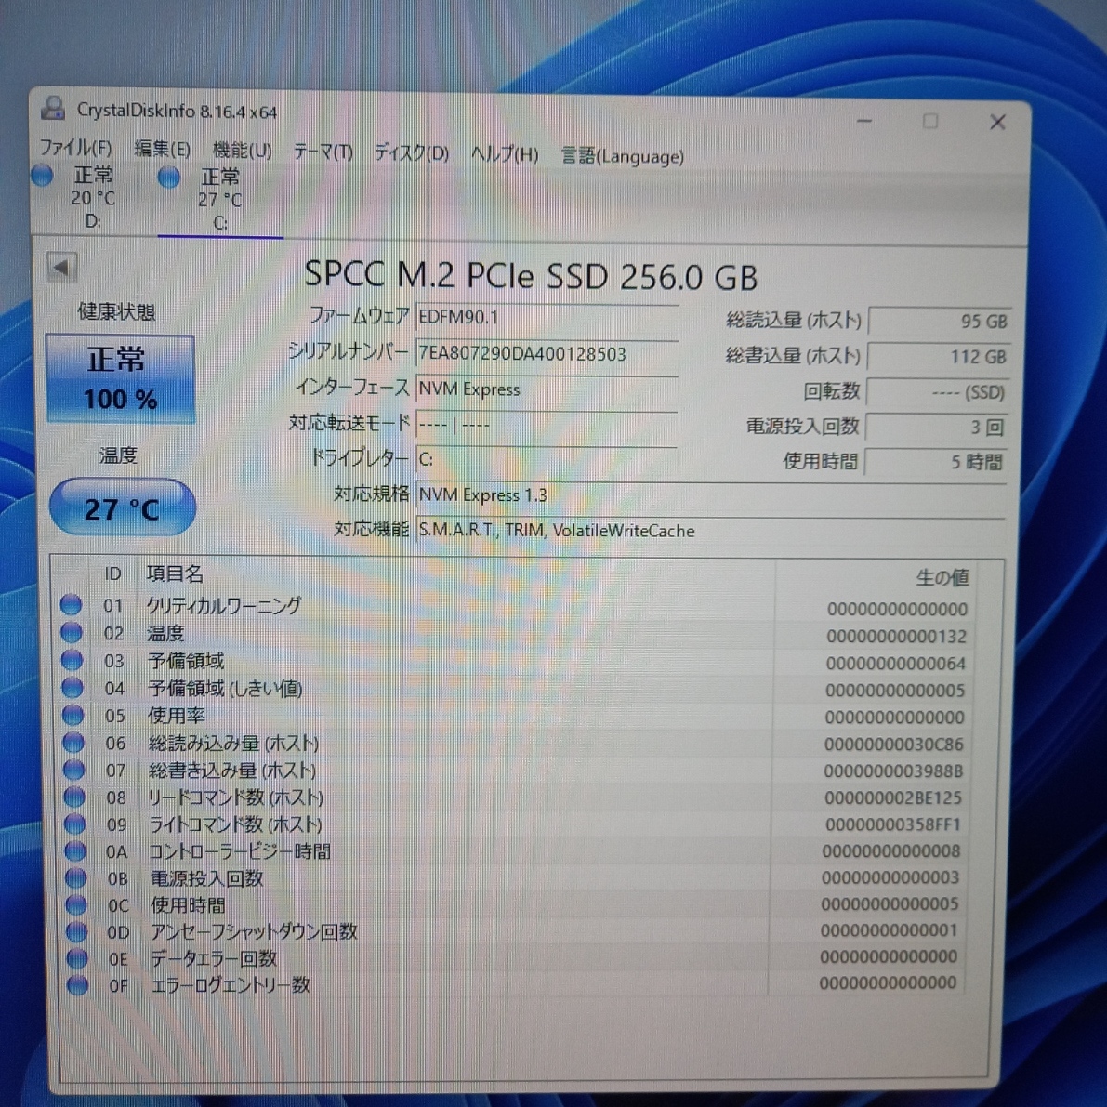
Task: Minimize the CrystalDiskInfo window
Action: 864,121
